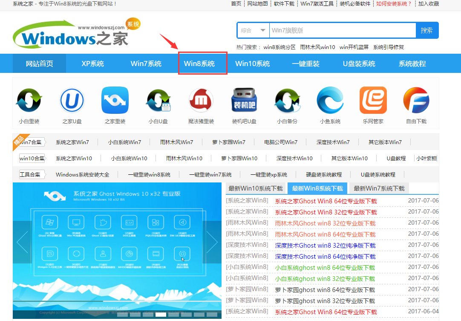This screenshot has width=461, height=321.
Task: Click the 小白备份 backup icon
Action: coord(287,100)
